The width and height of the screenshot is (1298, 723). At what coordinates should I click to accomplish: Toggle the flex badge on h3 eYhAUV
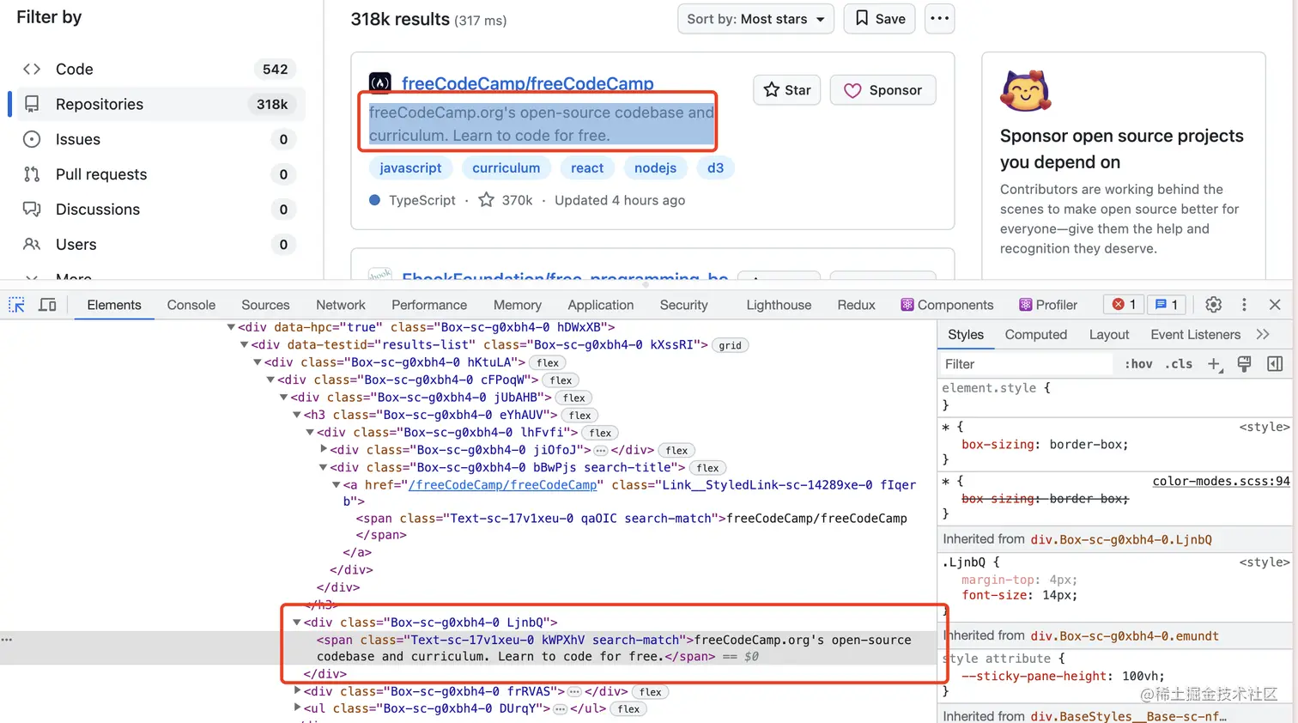tap(580, 416)
